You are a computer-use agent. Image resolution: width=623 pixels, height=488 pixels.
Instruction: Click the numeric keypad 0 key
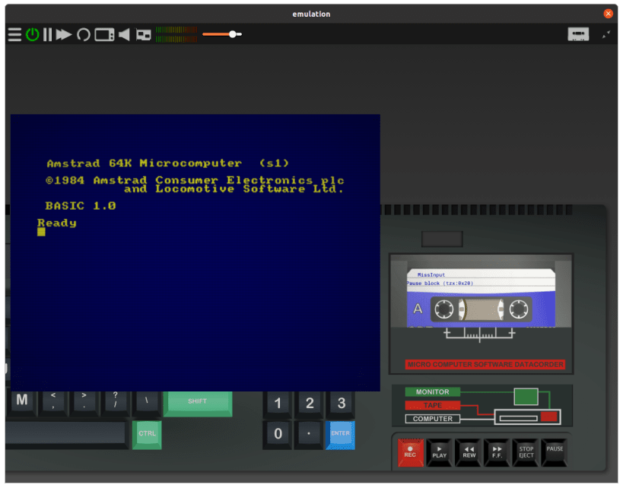(x=278, y=434)
